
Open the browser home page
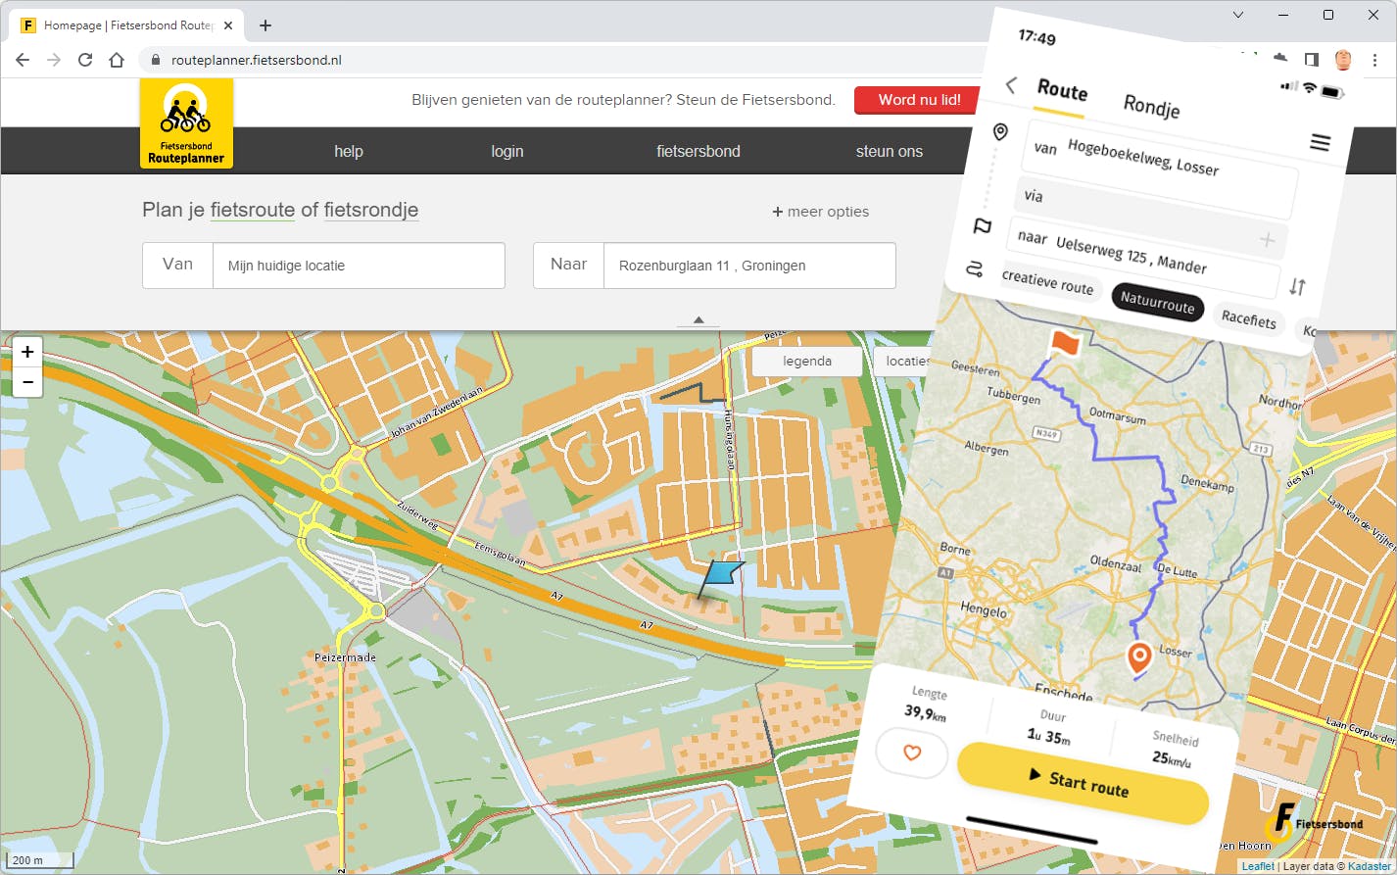117,60
